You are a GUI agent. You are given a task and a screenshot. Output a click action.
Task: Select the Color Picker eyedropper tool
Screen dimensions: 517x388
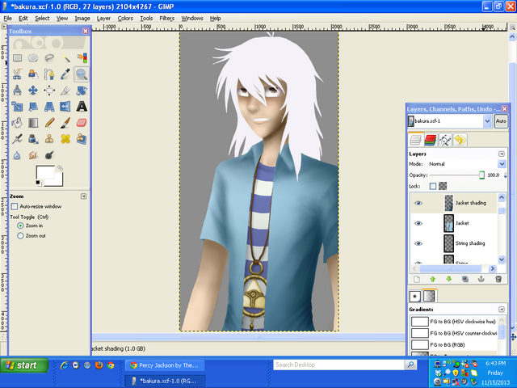click(65, 74)
